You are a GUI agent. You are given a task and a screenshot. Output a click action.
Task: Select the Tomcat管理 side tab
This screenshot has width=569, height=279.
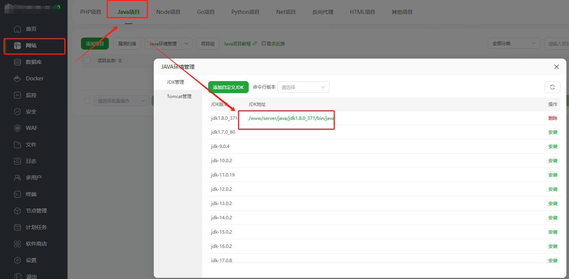pos(178,97)
